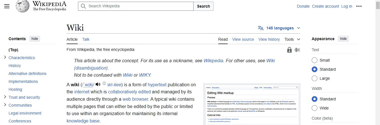Open the hamburger main menu

click(7, 6)
